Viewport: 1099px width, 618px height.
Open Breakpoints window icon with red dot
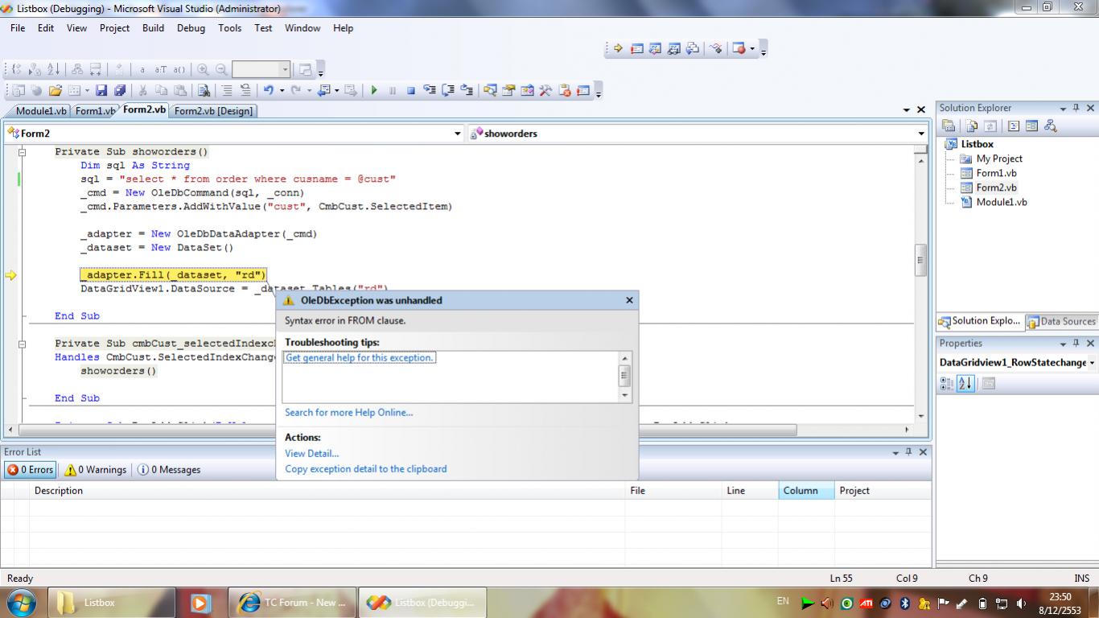coord(739,48)
